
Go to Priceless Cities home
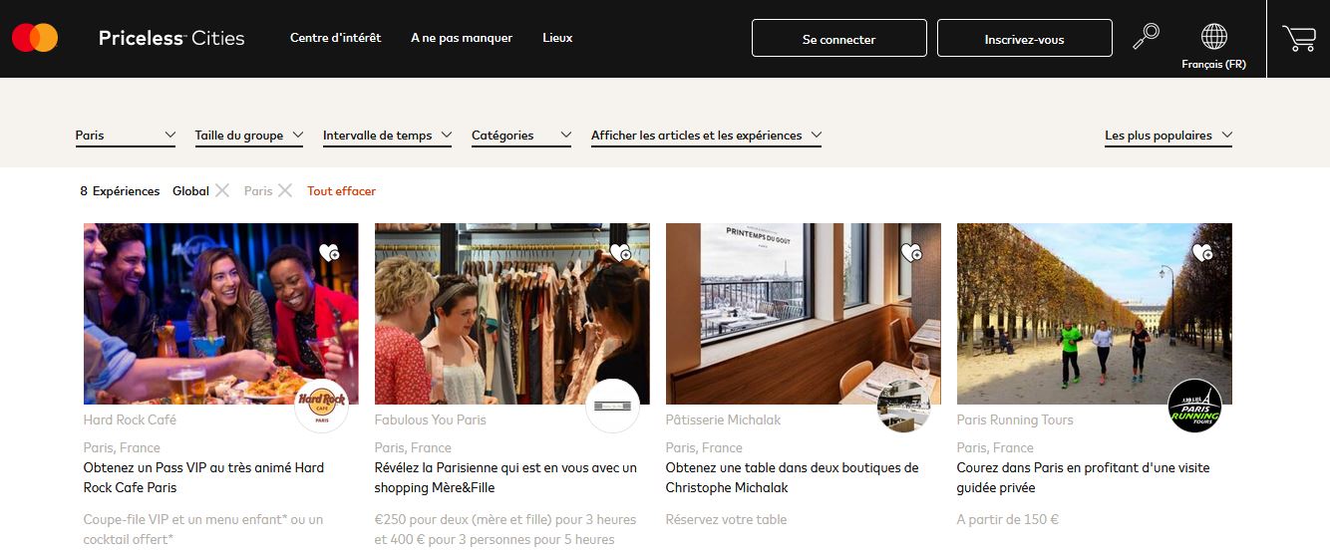coord(171,38)
